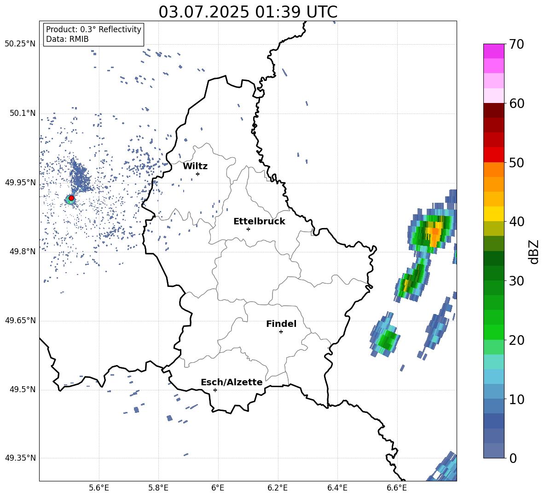The image size is (545, 497).
Task: Click the 50.25°N latitude label
Action: point(20,44)
